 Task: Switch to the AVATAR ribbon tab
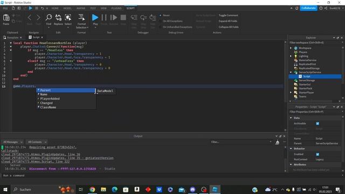tap(81, 8)
